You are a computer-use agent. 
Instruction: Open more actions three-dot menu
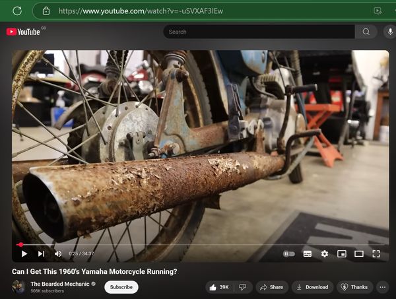(x=383, y=287)
